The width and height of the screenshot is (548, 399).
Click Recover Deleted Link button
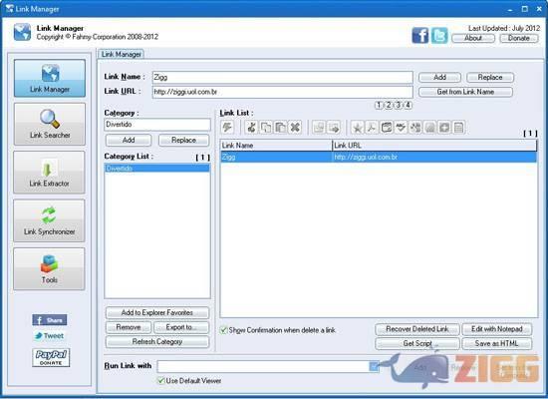pos(417,329)
